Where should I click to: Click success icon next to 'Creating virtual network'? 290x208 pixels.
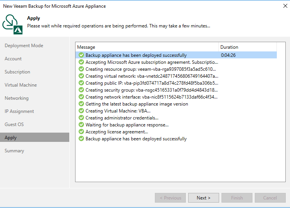pyautogui.click(x=81, y=76)
